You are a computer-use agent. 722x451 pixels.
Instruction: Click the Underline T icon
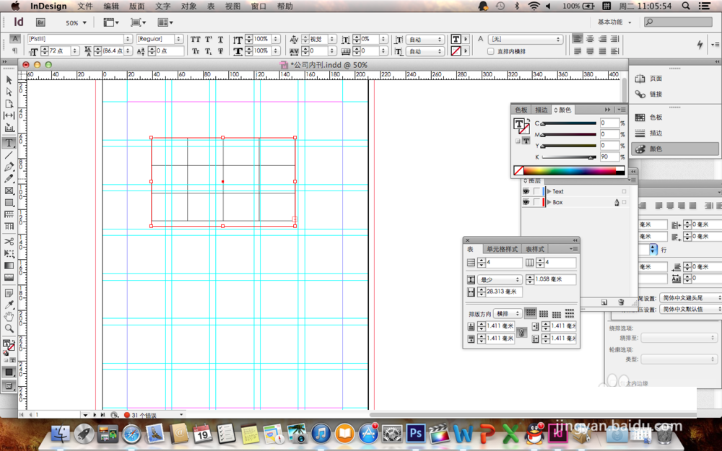[220, 40]
